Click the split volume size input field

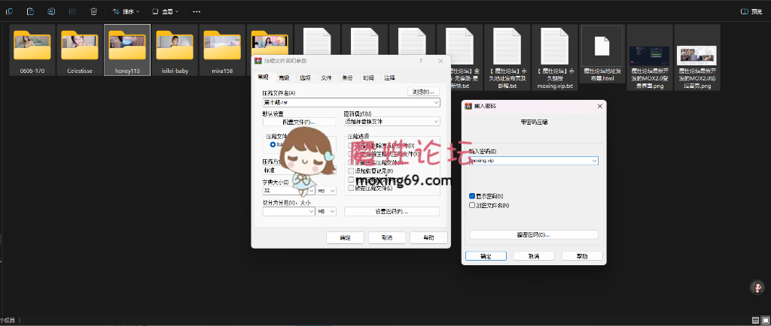pos(288,211)
